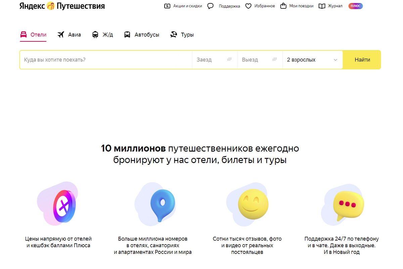Click the calendar icon in Заезд
Screen dimensions: 403x269
pos(230,59)
